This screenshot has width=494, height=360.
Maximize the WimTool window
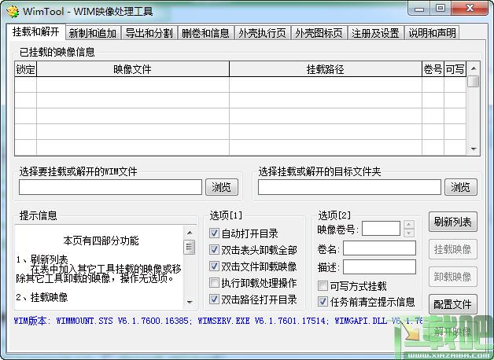click(441, 8)
